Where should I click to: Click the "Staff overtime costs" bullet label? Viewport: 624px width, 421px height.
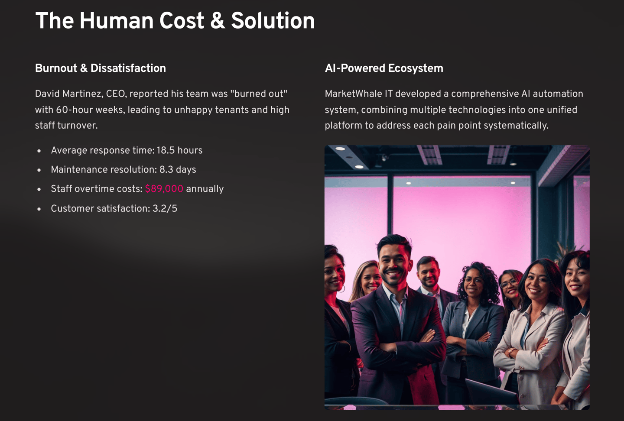96,189
